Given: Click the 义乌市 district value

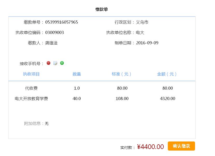Looking at the screenshot, I should click(x=142, y=22).
